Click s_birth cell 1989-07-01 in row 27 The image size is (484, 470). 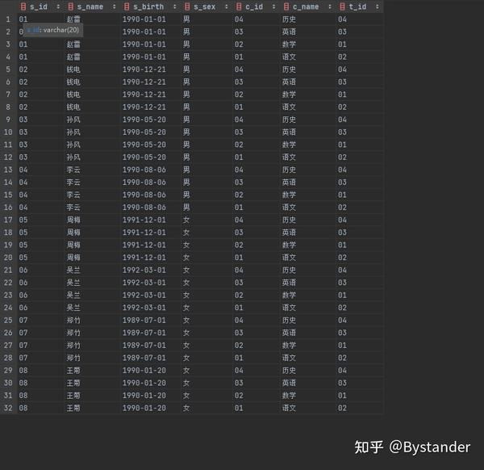click(x=144, y=345)
